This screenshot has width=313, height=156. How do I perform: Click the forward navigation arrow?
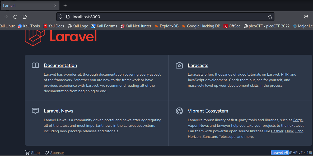6,17
